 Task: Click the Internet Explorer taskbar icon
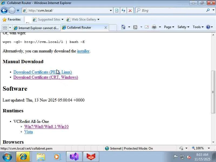pyautogui.click(x=23, y=157)
